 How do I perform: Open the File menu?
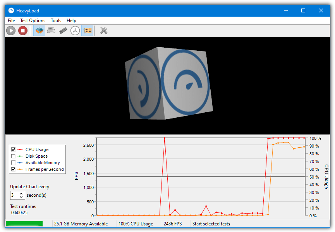tap(11, 21)
